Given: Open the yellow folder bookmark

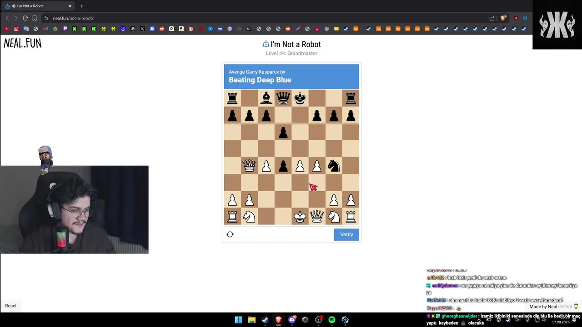Looking at the screenshot, I should (336, 29).
